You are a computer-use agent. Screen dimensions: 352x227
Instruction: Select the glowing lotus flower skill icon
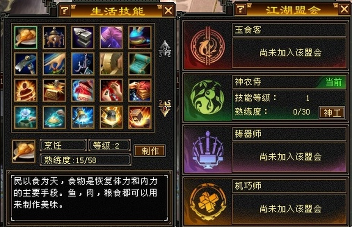point(25,117)
